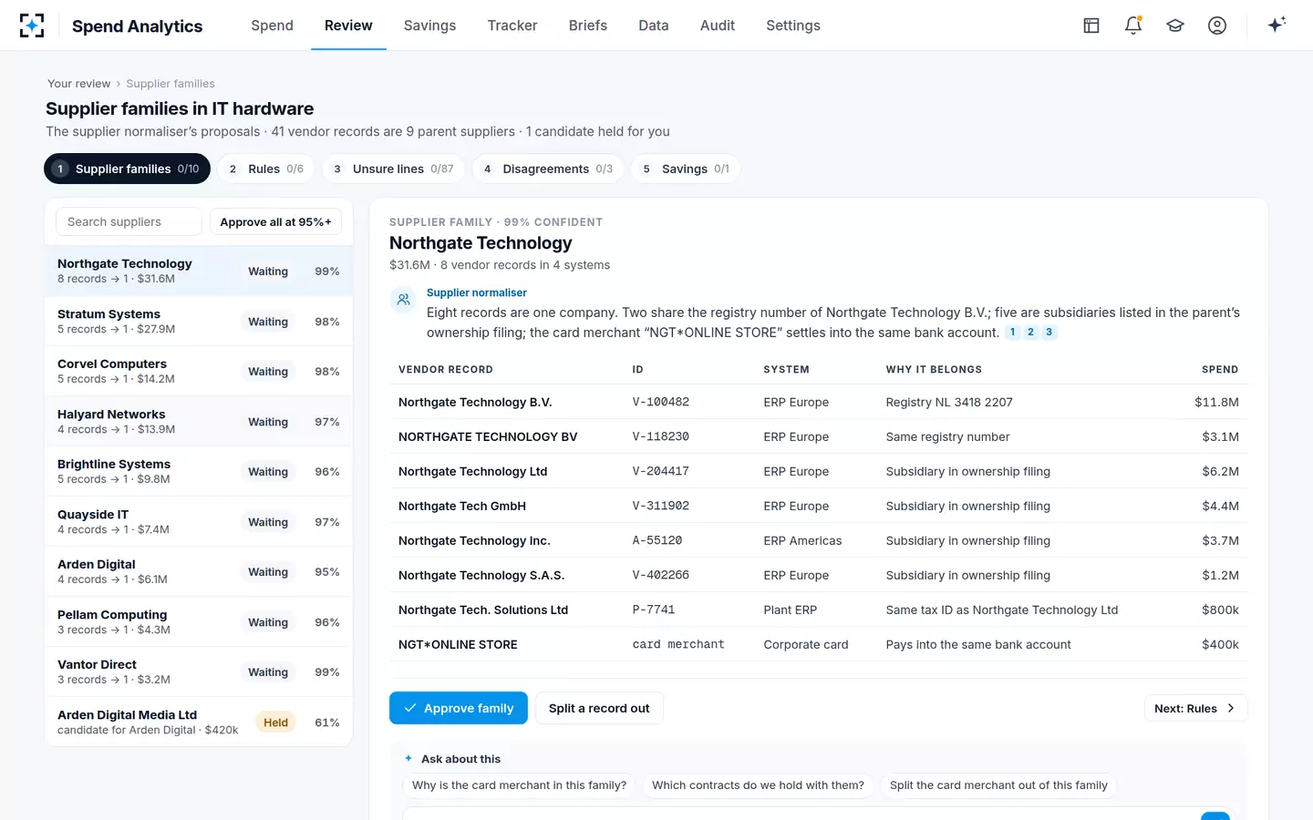Select Pellam Computing family
Viewport: 1313px width, 820px height.
[x=199, y=621]
